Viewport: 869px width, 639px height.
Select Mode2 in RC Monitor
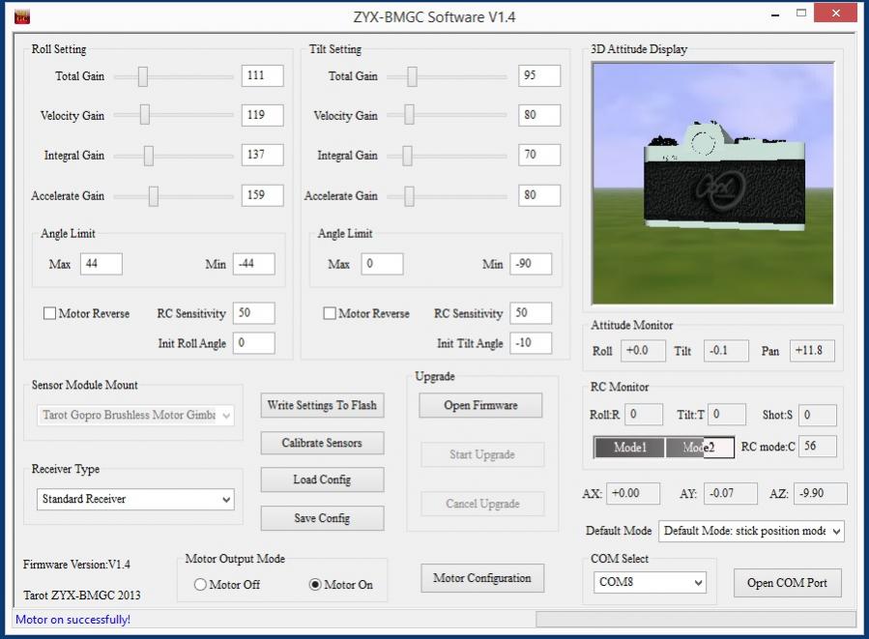[x=700, y=448]
